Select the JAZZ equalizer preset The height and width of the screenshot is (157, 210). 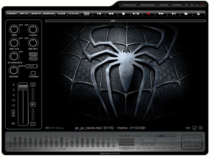pyautogui.click(x=138, y=149)
